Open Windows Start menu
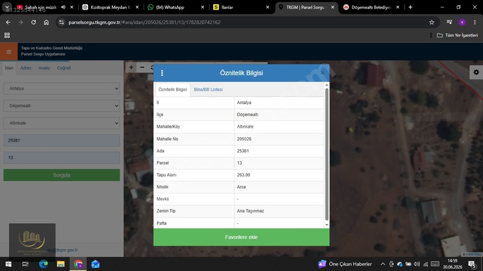483x271 pixels. tap(8, 264)
